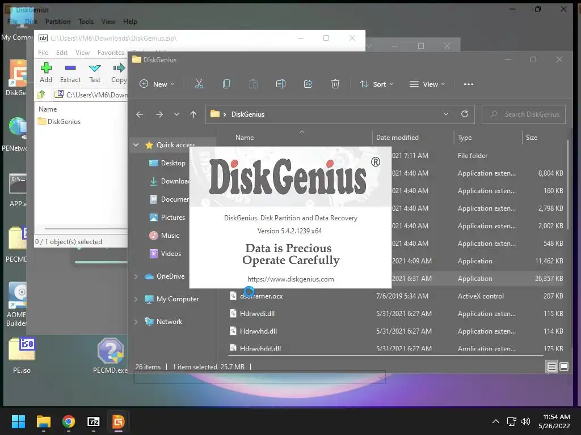
Task: Refresh the DiskGenius folder view
Action: click(464, 114)
